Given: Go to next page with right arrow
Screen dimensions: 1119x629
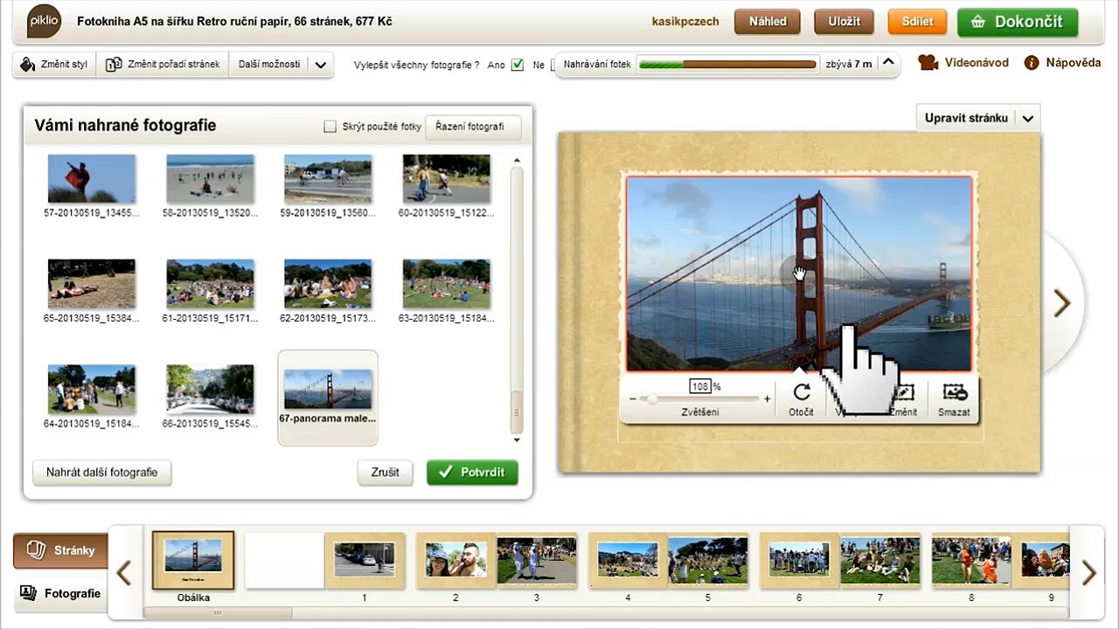Looking at the screenshot, I should pyautogui.click(x=1062, y=303).
